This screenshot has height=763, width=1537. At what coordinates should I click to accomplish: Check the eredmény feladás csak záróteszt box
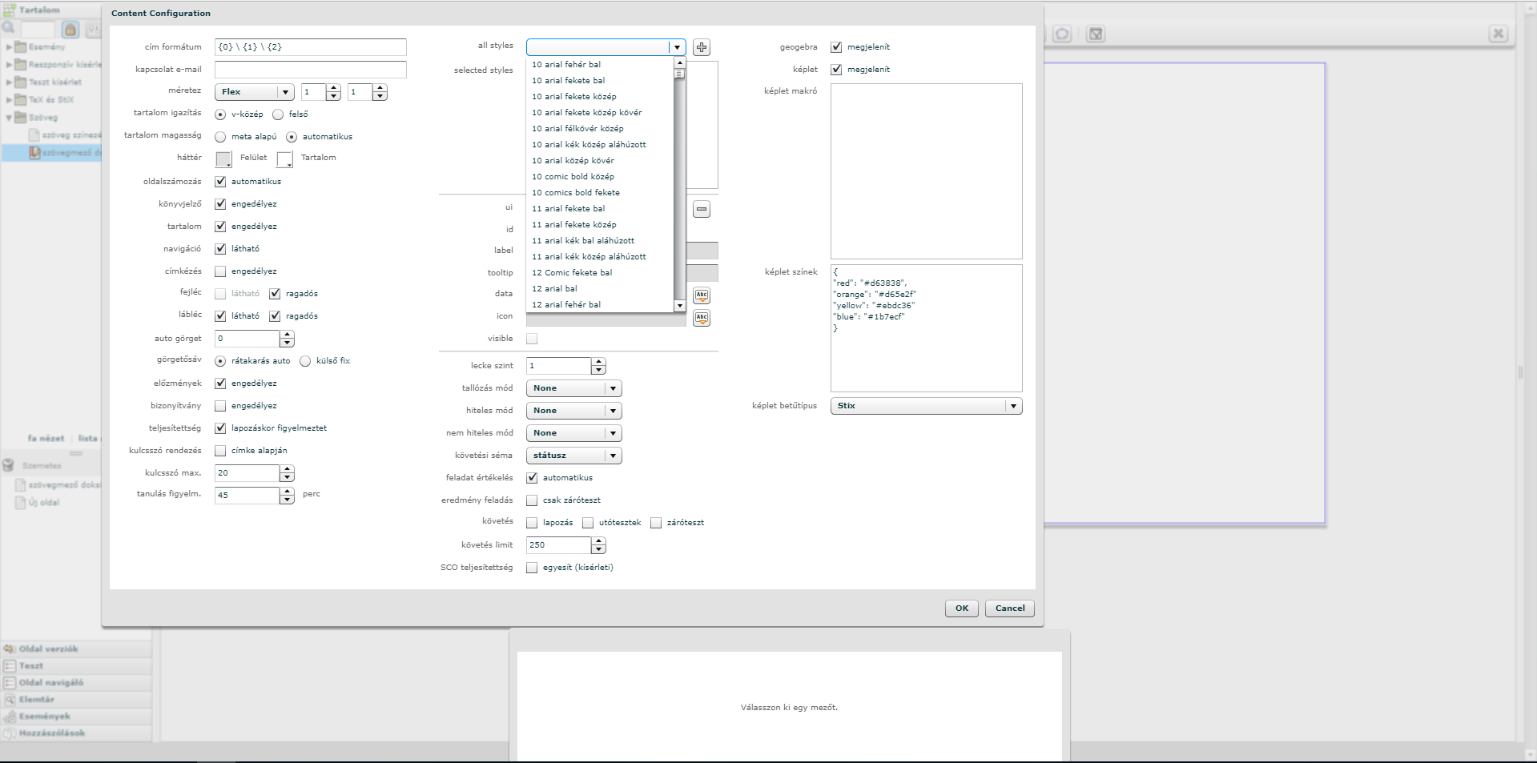pos(532,500)
